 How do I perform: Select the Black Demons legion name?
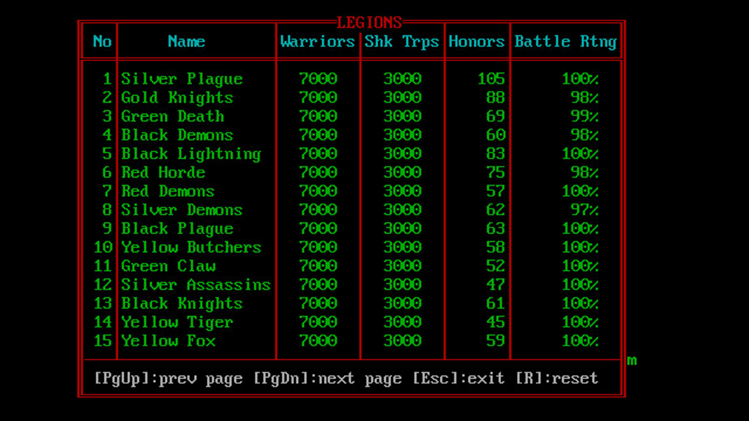[x=177, y=135]
